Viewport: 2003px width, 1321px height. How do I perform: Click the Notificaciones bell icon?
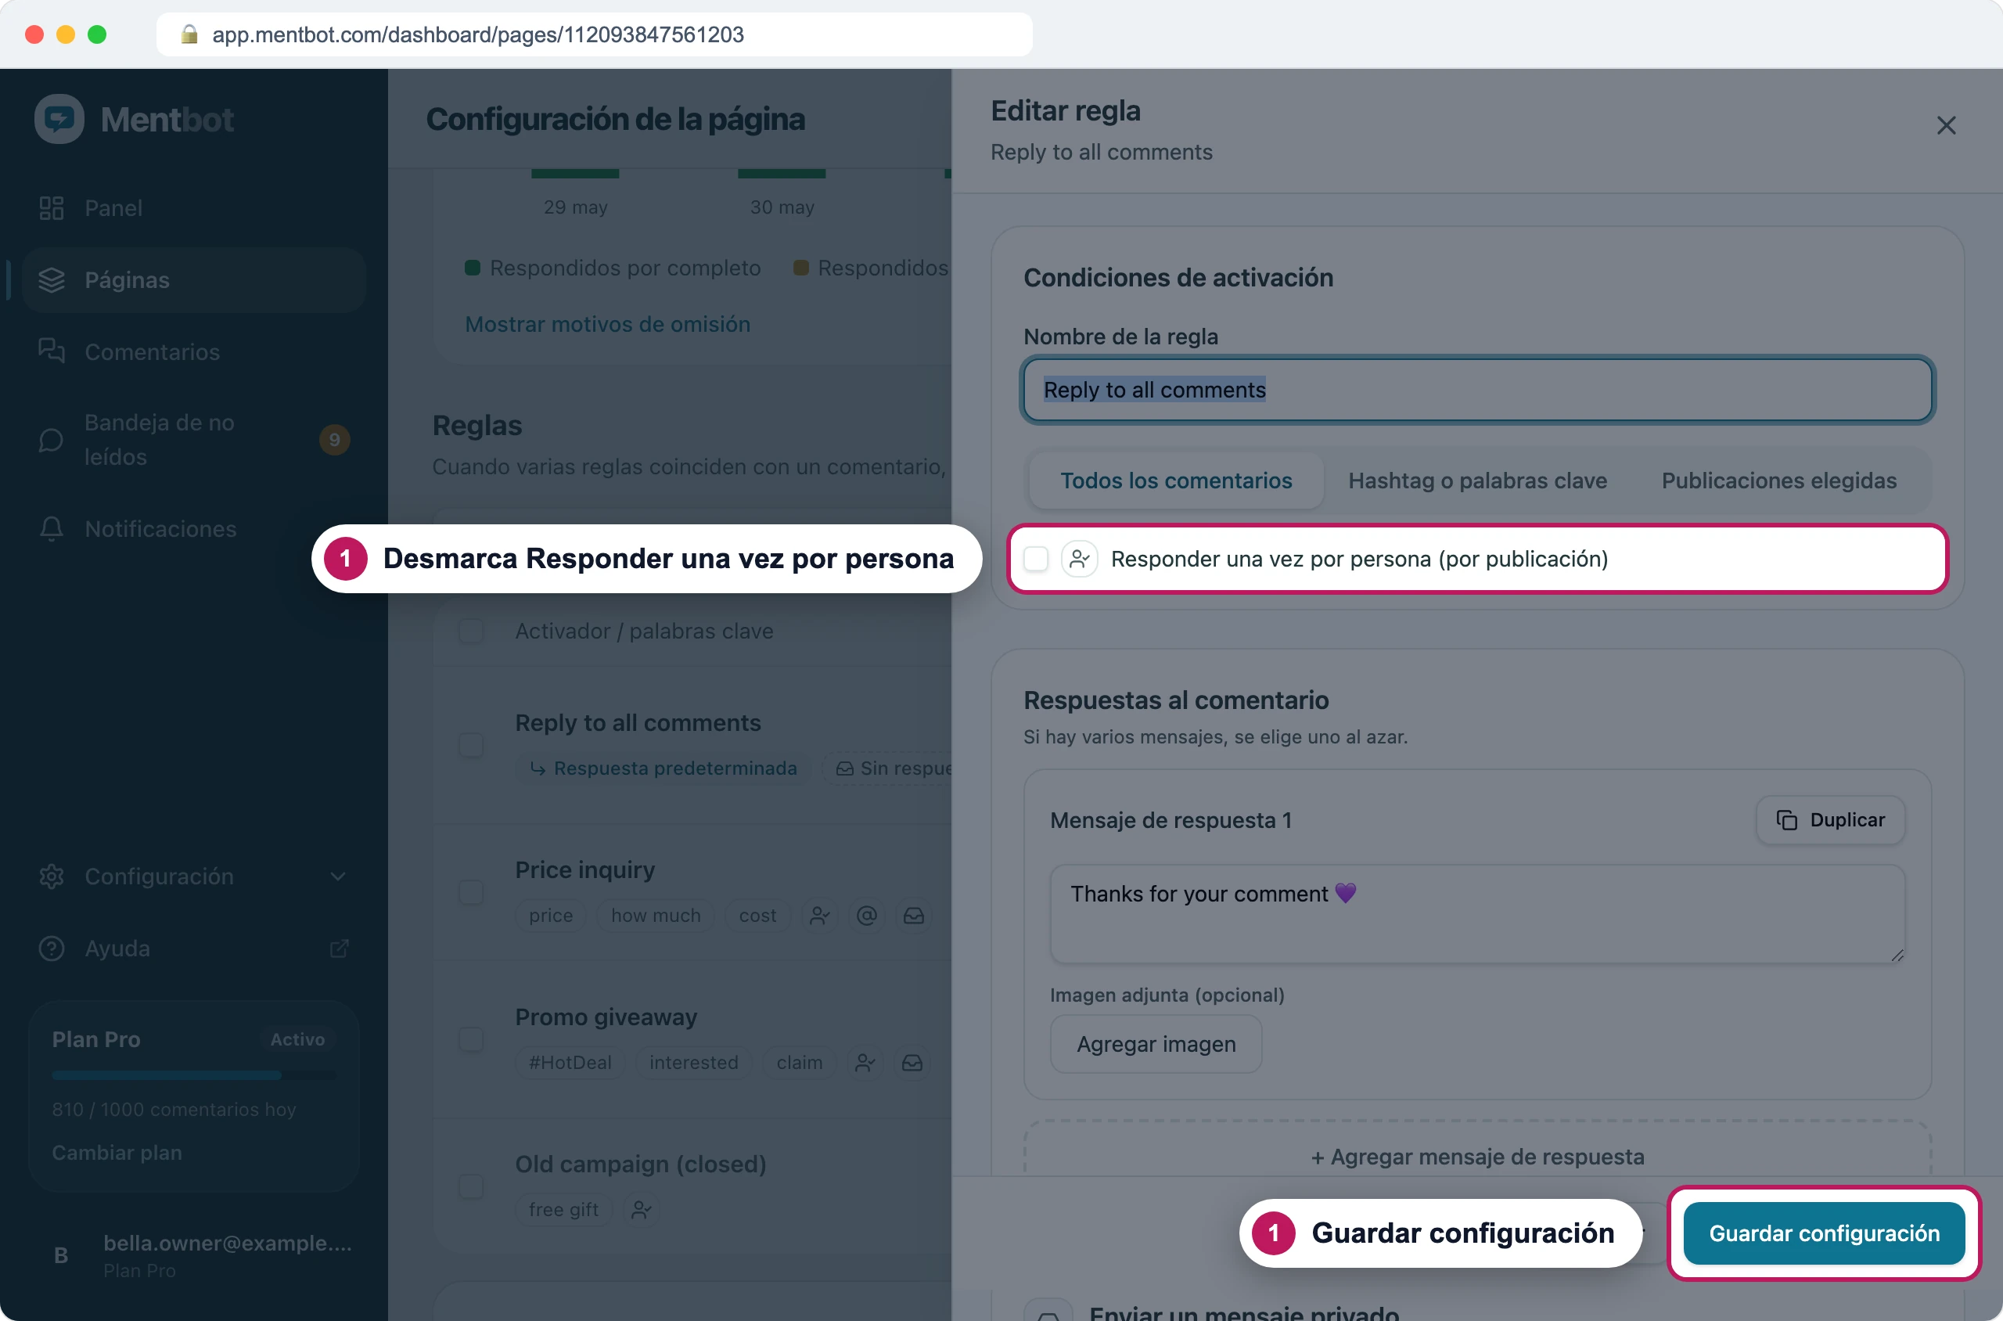[52, 529]
